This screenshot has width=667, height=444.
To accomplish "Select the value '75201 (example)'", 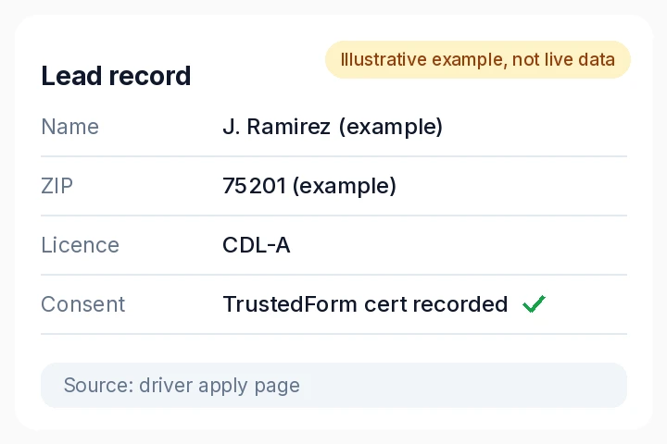I will tap(309, 186).
